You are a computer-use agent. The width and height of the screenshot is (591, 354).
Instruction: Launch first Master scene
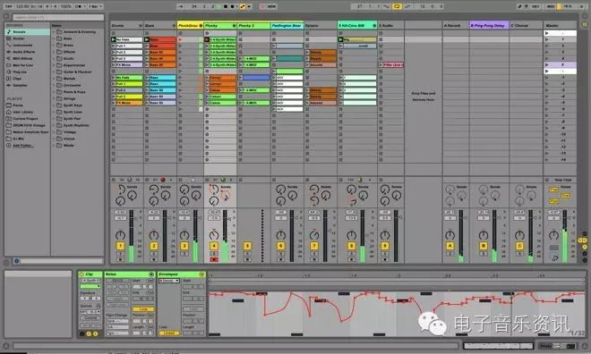[x=547, y=33]
